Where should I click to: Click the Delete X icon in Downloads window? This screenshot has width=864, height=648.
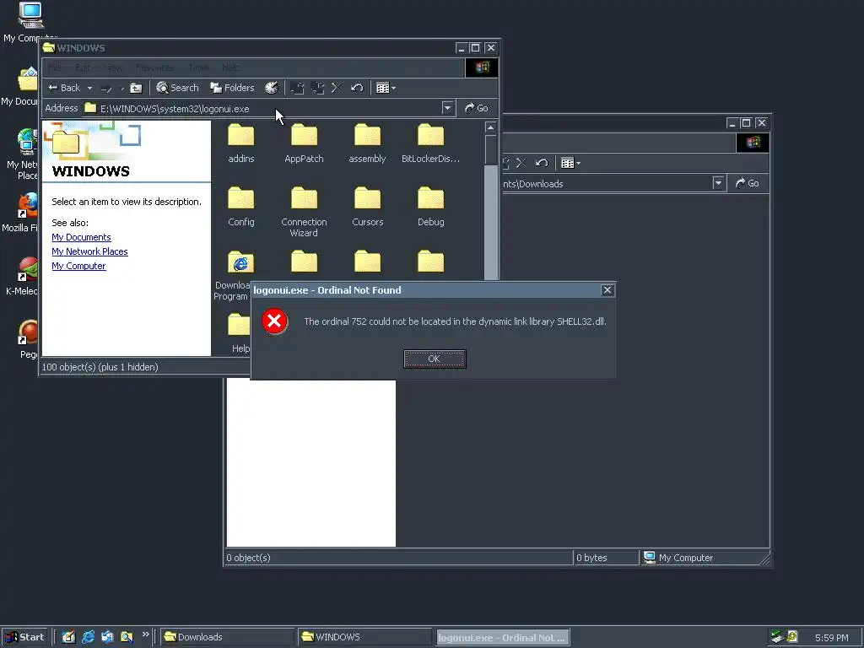[x=521, y=163]
